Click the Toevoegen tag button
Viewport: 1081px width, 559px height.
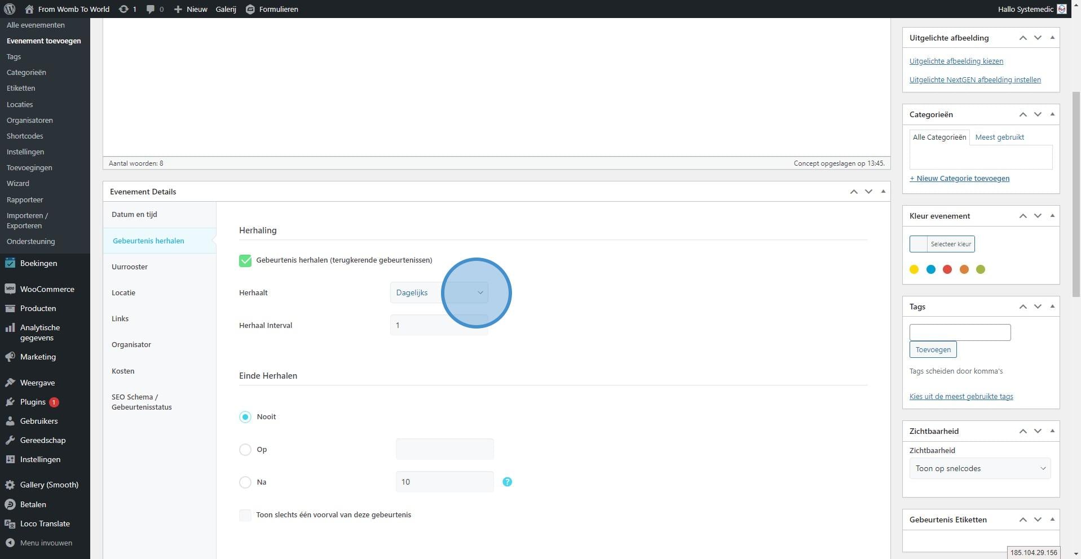[x=933, y=349]
